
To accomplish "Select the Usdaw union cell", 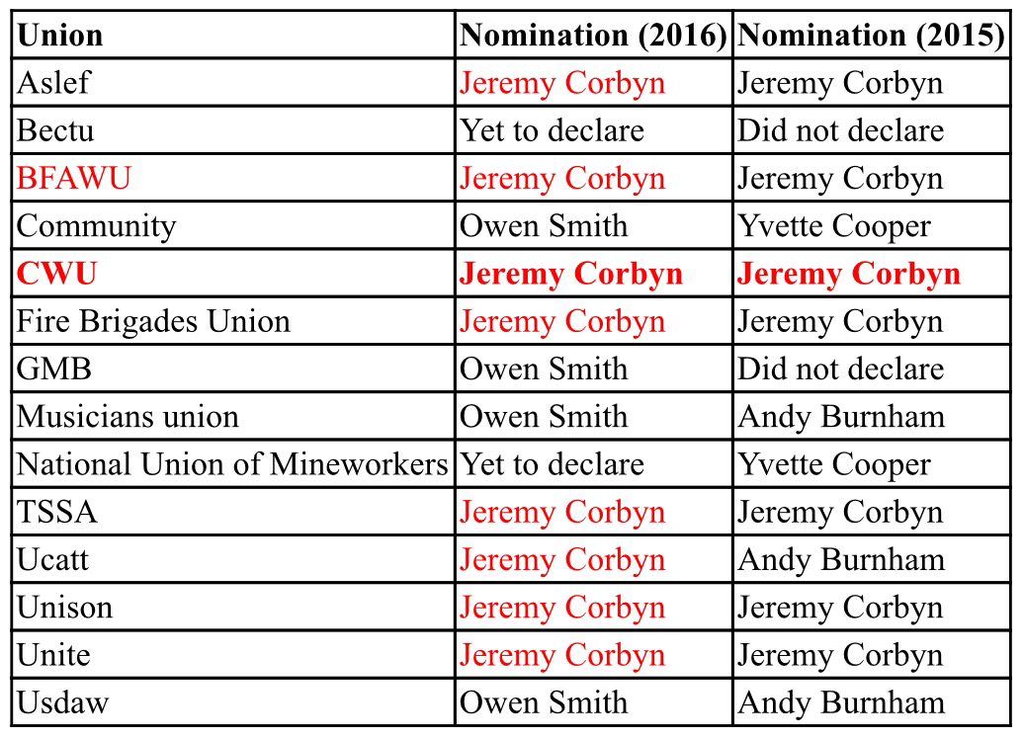I will click(62, 703).
